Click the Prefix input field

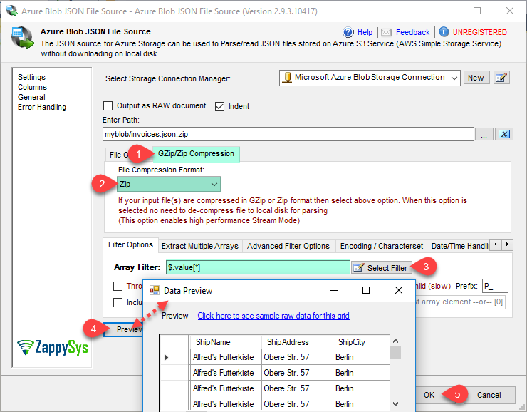[495, 287]
